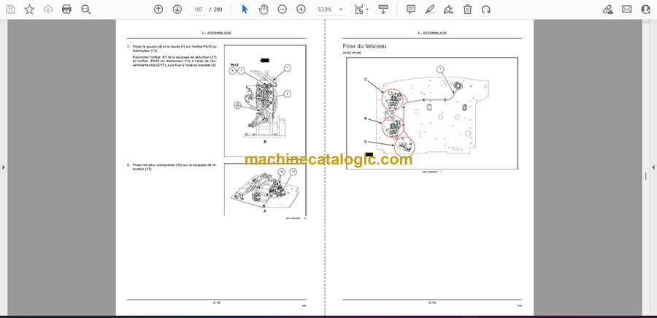Click the Save file icon
This screenshot has height=318, width=657.
tap(10, 10)
